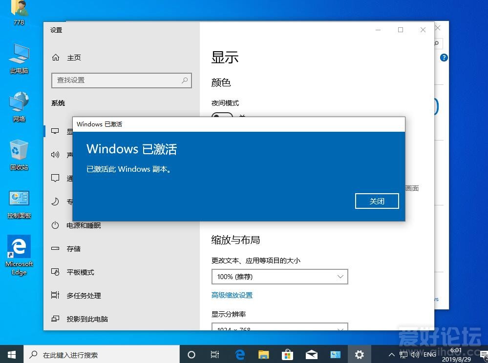Select the 回收站 recycle bin icon
488x363 pixels.
click(x=19, y=155)
